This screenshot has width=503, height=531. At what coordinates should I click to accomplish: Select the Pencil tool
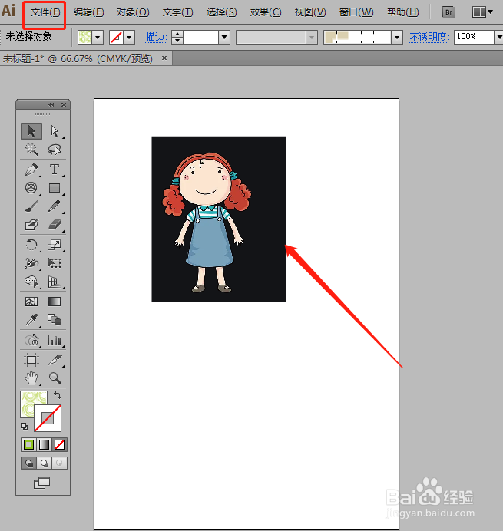(x=55, y=206)
